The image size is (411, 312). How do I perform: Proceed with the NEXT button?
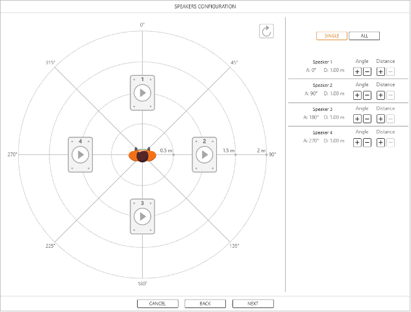point(253,304)
